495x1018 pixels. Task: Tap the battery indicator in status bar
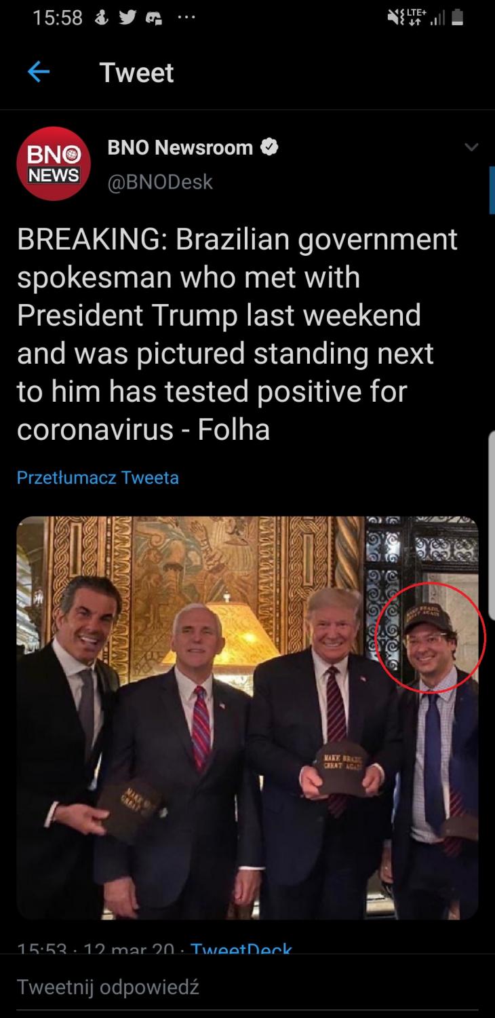point(458,18)
